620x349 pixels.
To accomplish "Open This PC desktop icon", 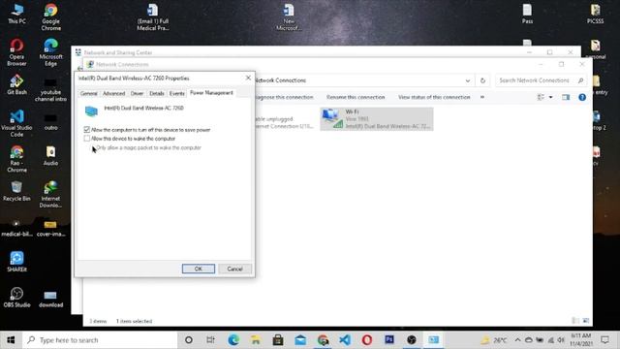I will 16,14.
